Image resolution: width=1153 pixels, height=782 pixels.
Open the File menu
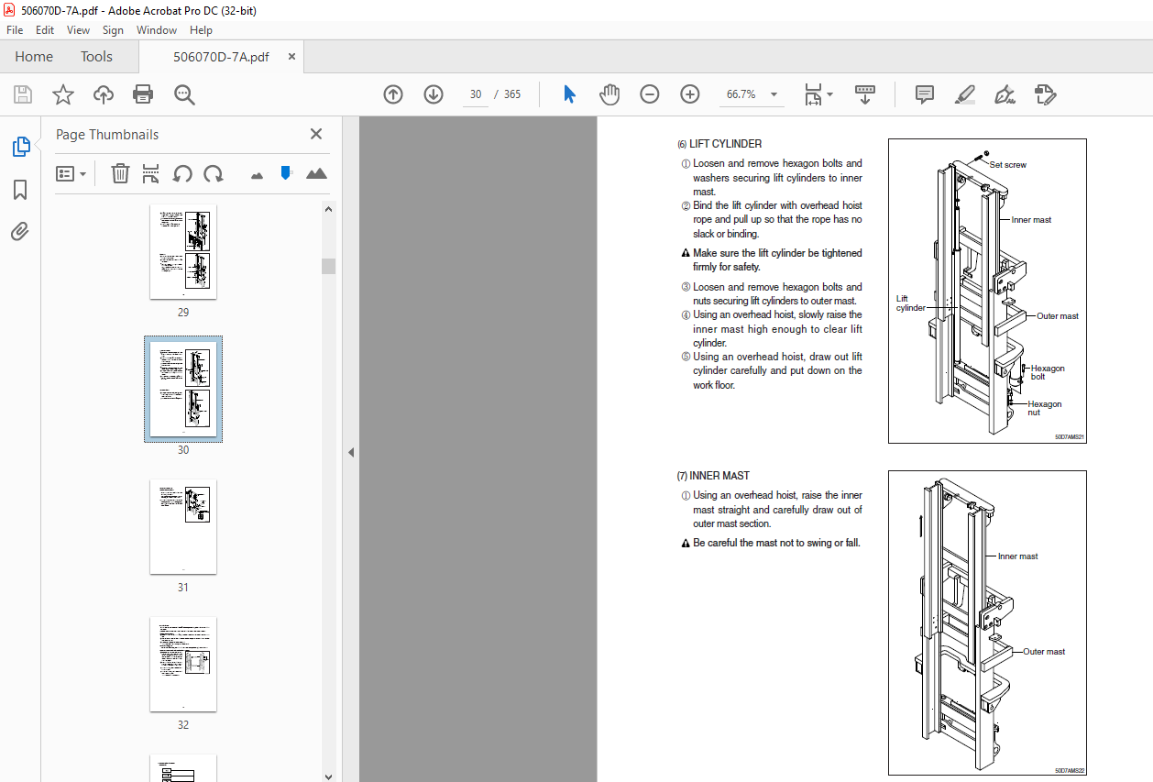point(15,30)
